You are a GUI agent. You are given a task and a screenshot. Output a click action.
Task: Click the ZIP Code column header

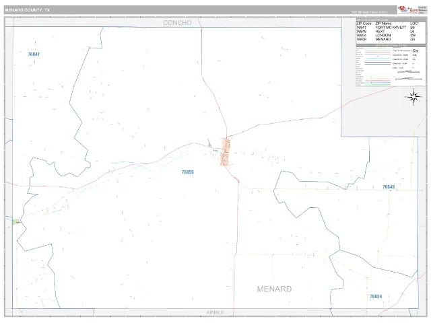[364, 24]
